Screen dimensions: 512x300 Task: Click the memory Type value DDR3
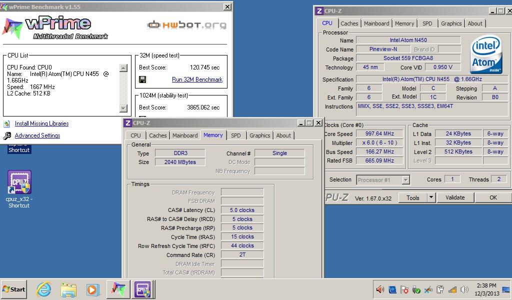click(180, 153)
